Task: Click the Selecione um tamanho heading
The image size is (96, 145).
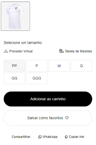Action: 23,43
